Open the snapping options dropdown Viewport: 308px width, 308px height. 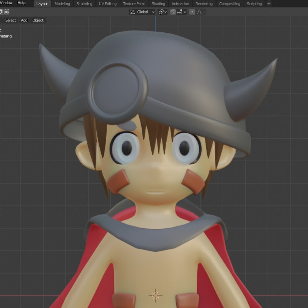[x=181, y=12]
